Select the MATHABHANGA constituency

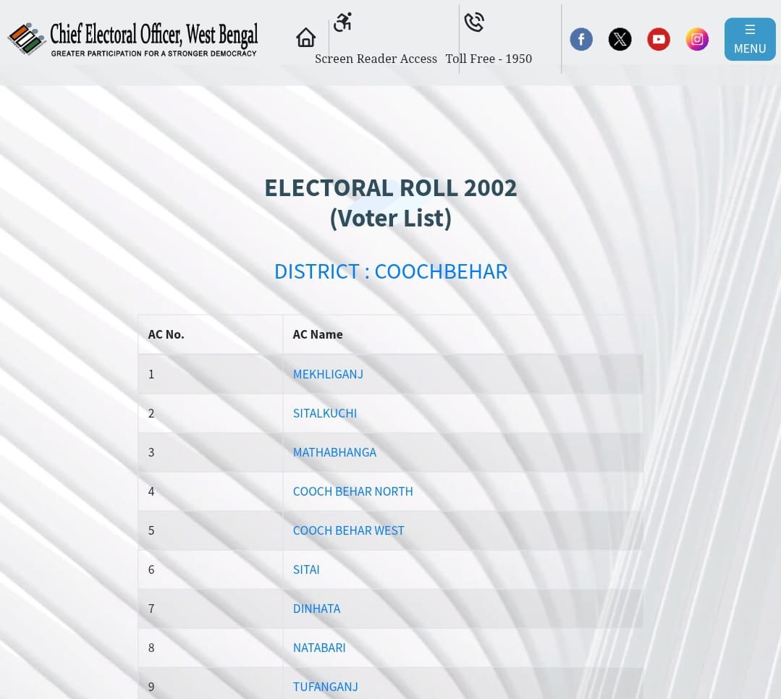point(334,452)
